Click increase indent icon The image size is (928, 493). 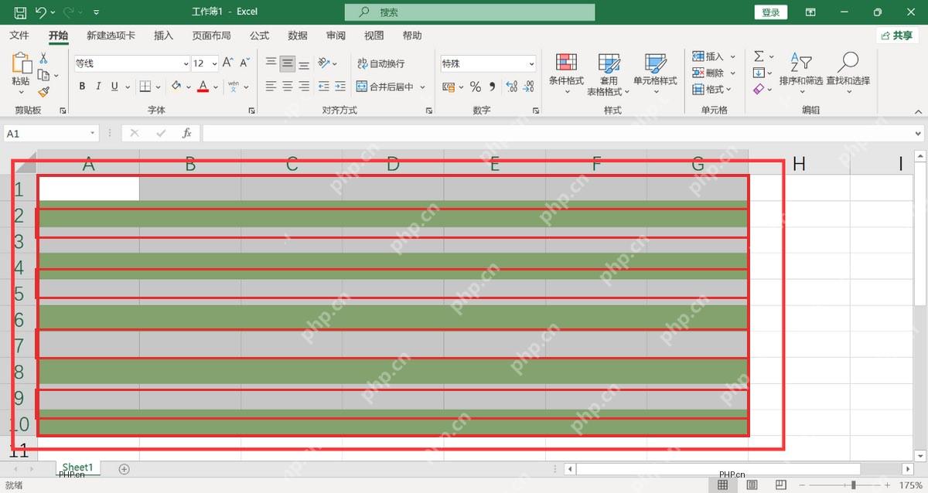(x=340, y=87)
